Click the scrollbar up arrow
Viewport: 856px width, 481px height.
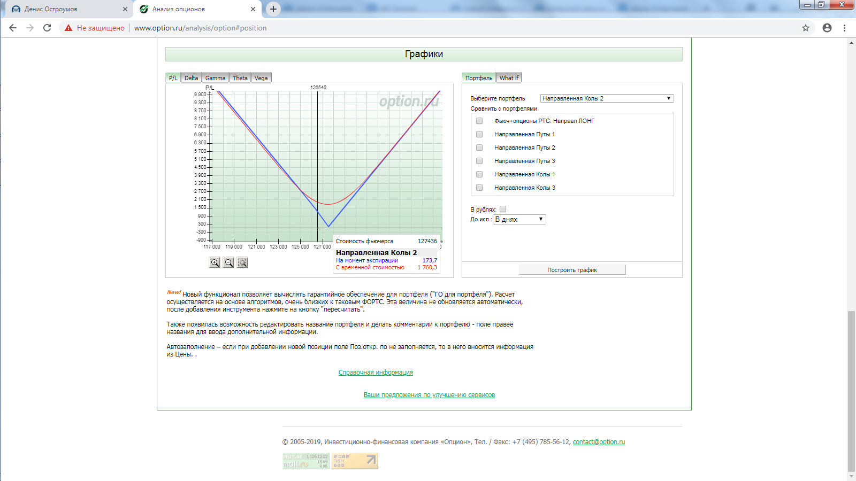tap(851, 42)
